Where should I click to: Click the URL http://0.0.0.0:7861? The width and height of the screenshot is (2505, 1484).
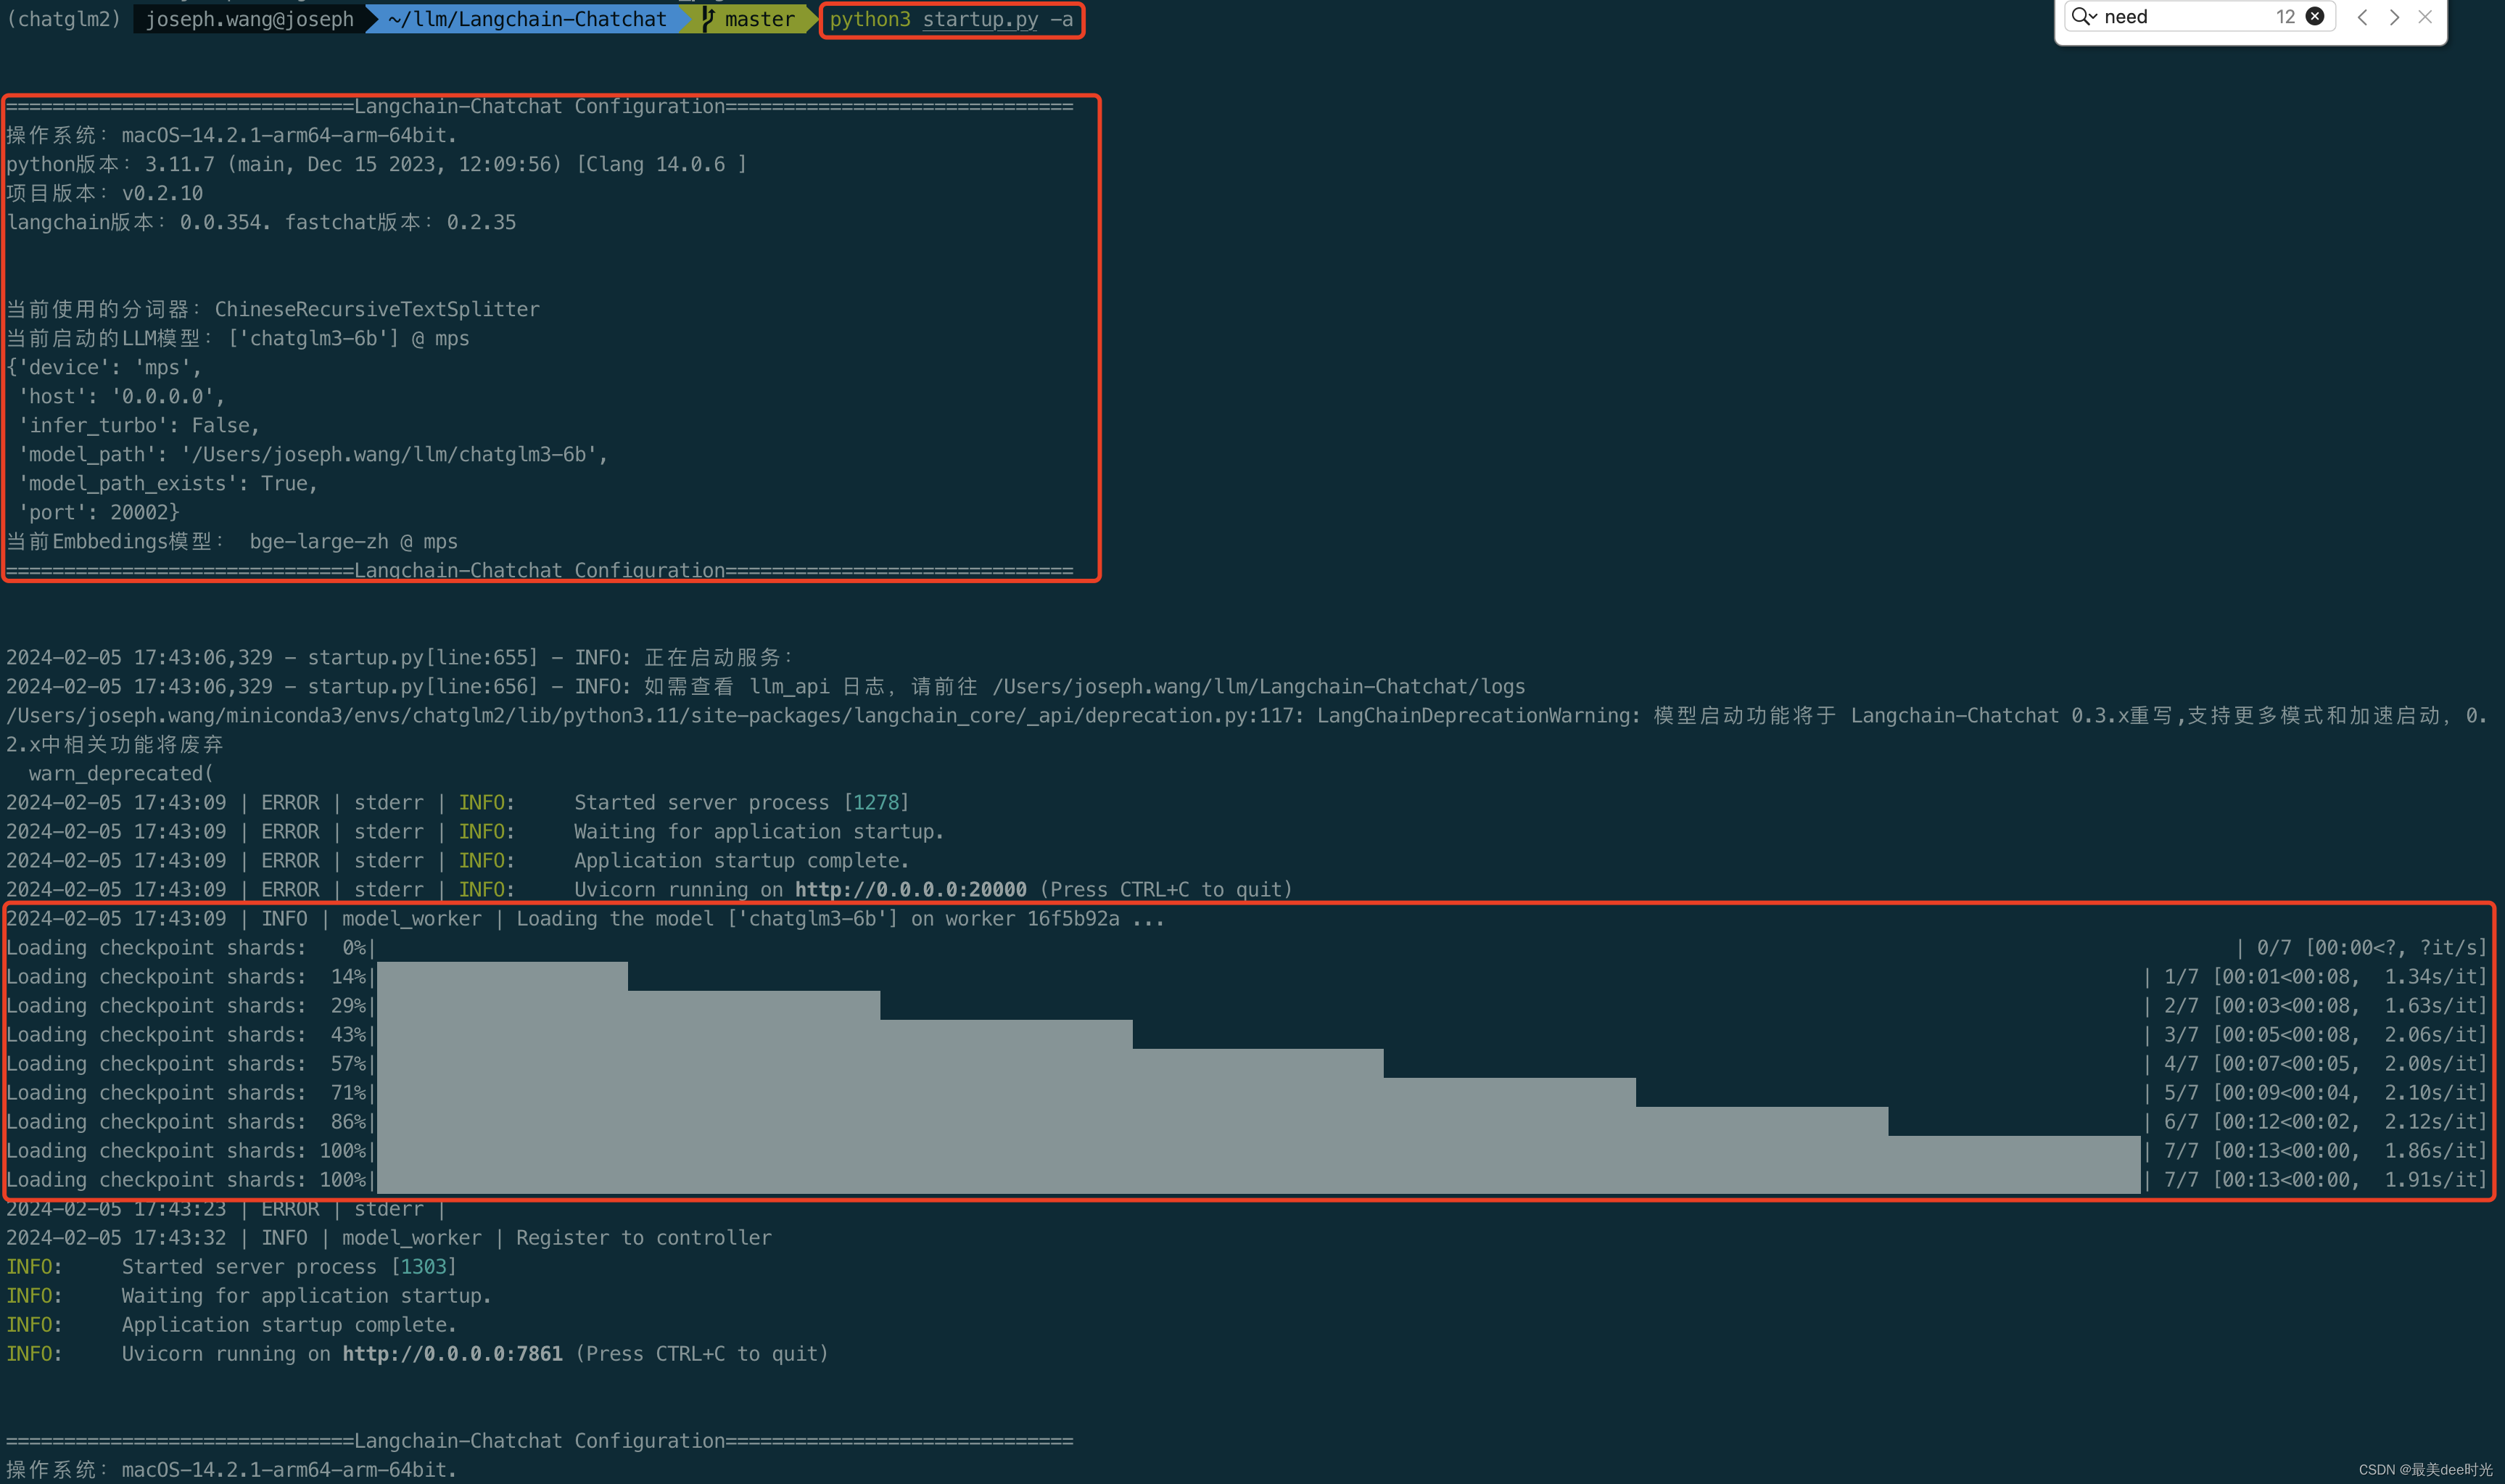coord(453,1353)
